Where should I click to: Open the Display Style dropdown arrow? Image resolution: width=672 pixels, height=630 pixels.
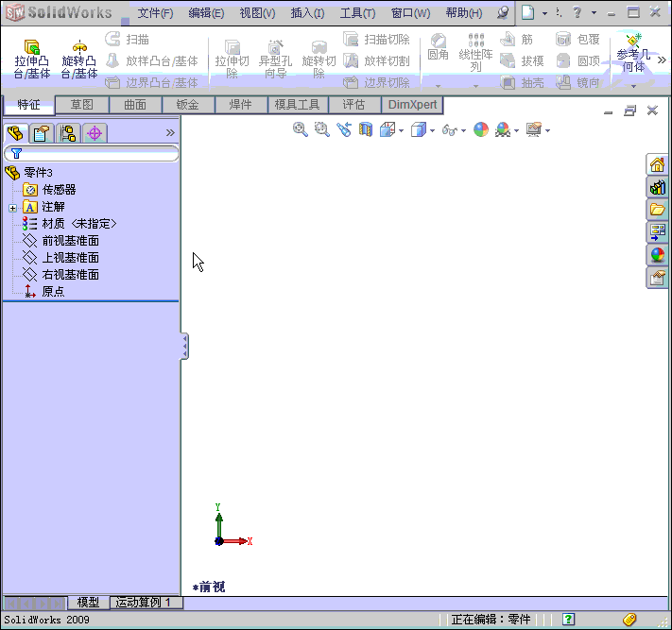432,130
